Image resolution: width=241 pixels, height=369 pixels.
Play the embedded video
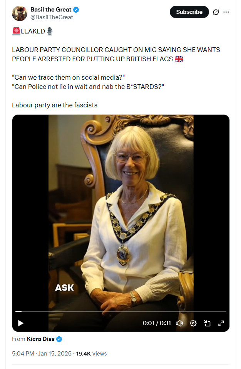[21, 323]
